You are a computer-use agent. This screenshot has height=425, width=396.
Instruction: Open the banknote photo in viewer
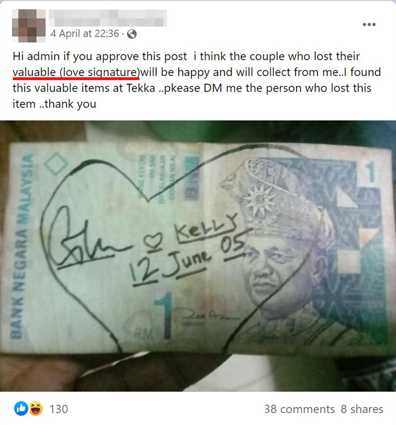pyautogui.click(x=198, y=256)
